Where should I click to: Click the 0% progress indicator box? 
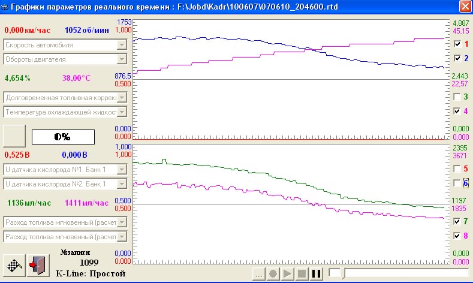point(63,136)
